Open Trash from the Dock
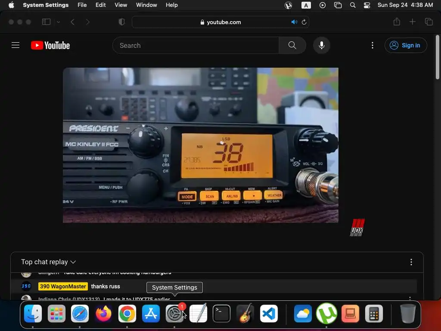The width and height of the screenshot is (441, 331). coord(408,314)
